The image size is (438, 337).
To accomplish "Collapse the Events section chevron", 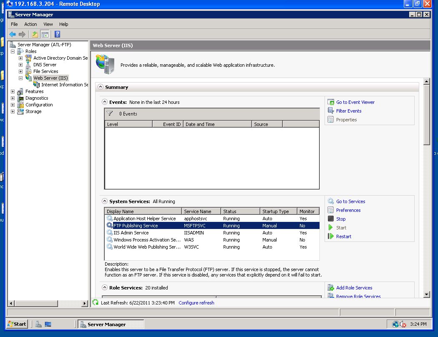I will [x=105, y=102].
